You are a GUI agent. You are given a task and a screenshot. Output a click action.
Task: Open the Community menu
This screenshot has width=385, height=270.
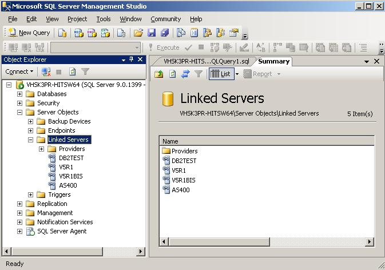coord(166,19)
